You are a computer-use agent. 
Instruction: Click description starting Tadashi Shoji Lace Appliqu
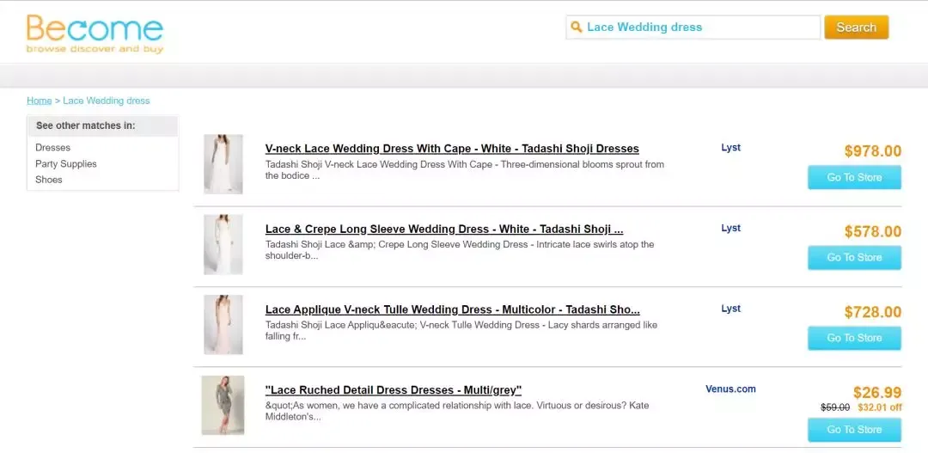pyautogui.click(x=461, y=330)
